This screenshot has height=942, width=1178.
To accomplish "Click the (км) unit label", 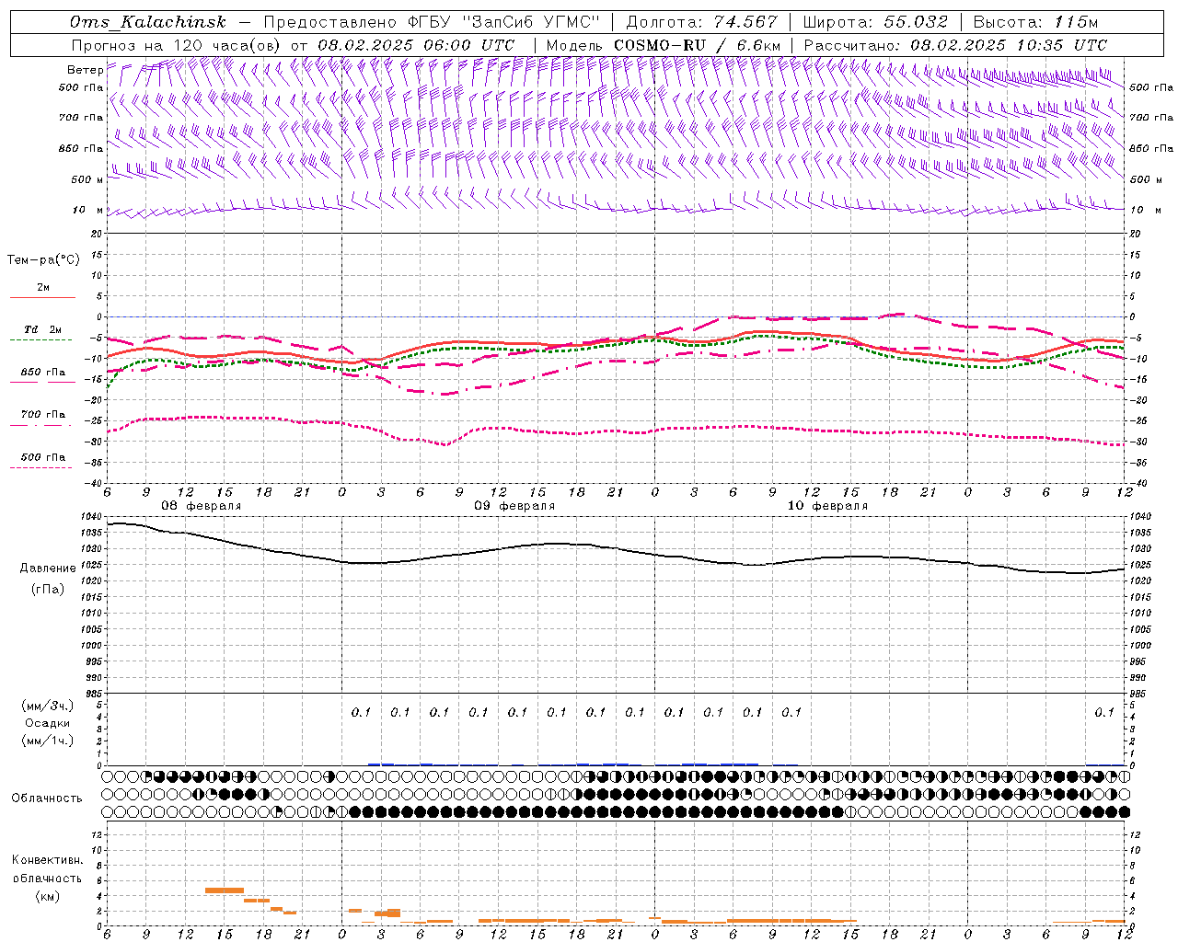I will (47, 896).
